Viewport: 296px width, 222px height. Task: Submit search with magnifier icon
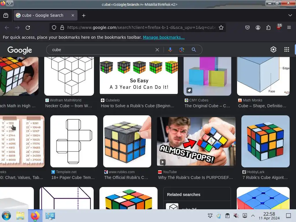[194, 50]
